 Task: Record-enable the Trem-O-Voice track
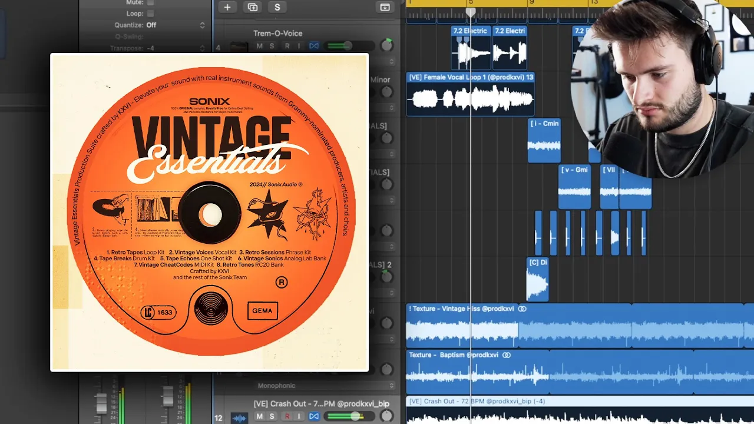(287, 46)
